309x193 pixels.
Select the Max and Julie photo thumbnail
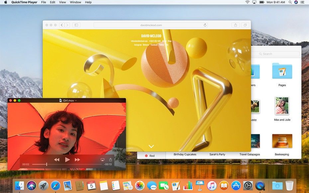click(x=282, y=106)
